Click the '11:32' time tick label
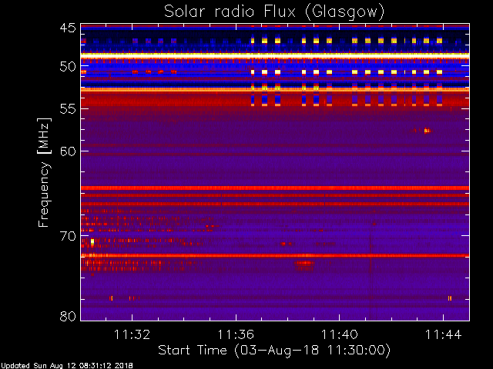Image resolution: width=493 pixels, height=369 pixels. coord(132,334)
